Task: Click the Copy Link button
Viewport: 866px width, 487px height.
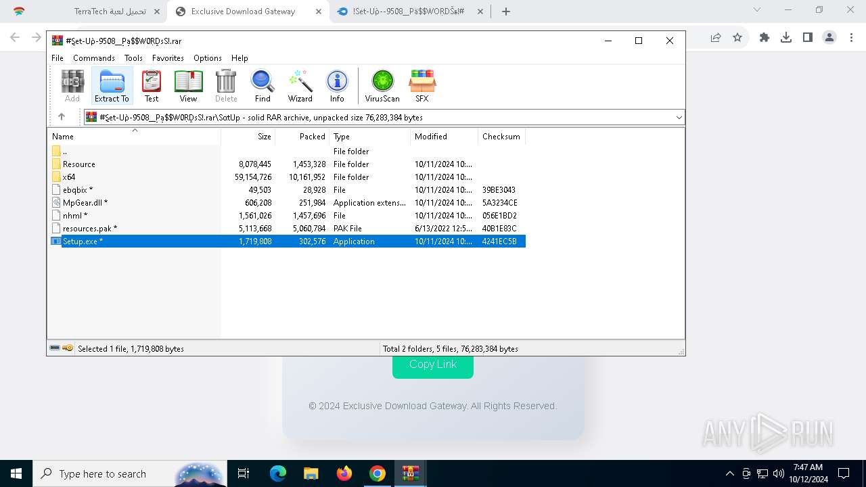Action: pos(433,364)
